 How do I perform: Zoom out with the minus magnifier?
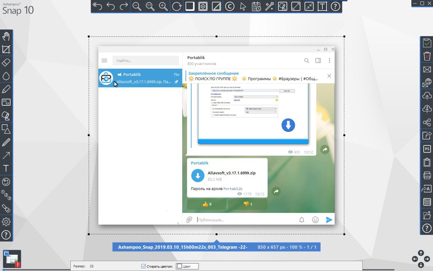137,6
